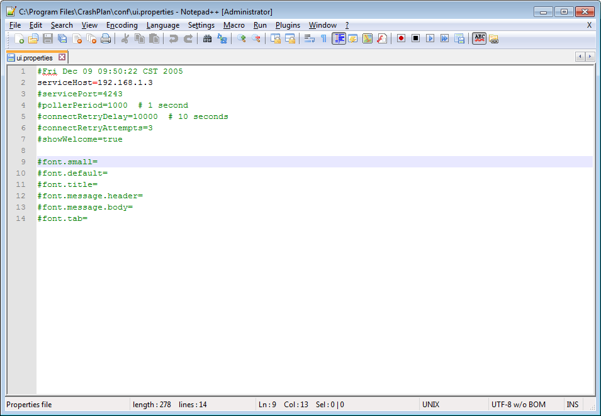Screen dimensions: 601x416
Task: Toggle the indent guide icon
Action: click(339, 39)
